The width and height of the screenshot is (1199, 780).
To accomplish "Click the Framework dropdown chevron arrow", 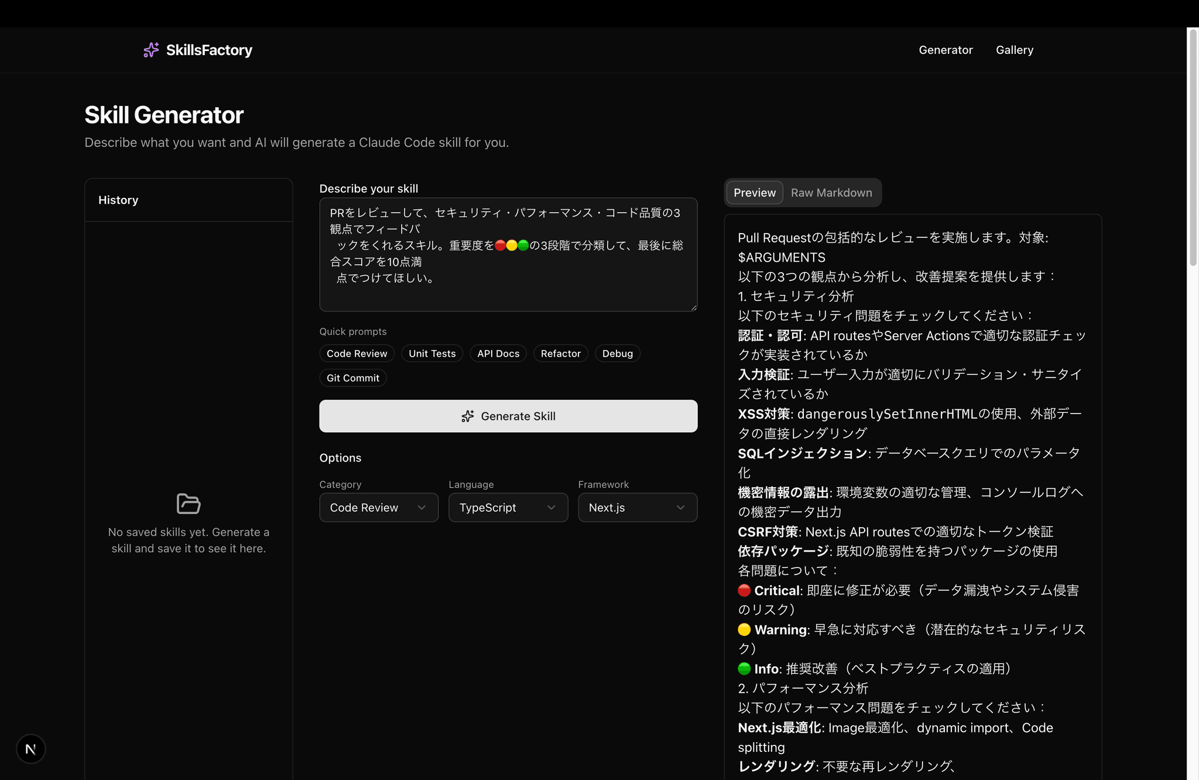I will (680, 508).
